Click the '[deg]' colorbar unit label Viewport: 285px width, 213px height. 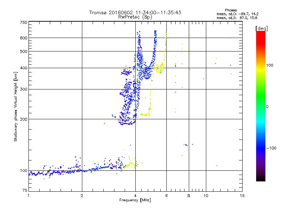[x=261, y=28]
